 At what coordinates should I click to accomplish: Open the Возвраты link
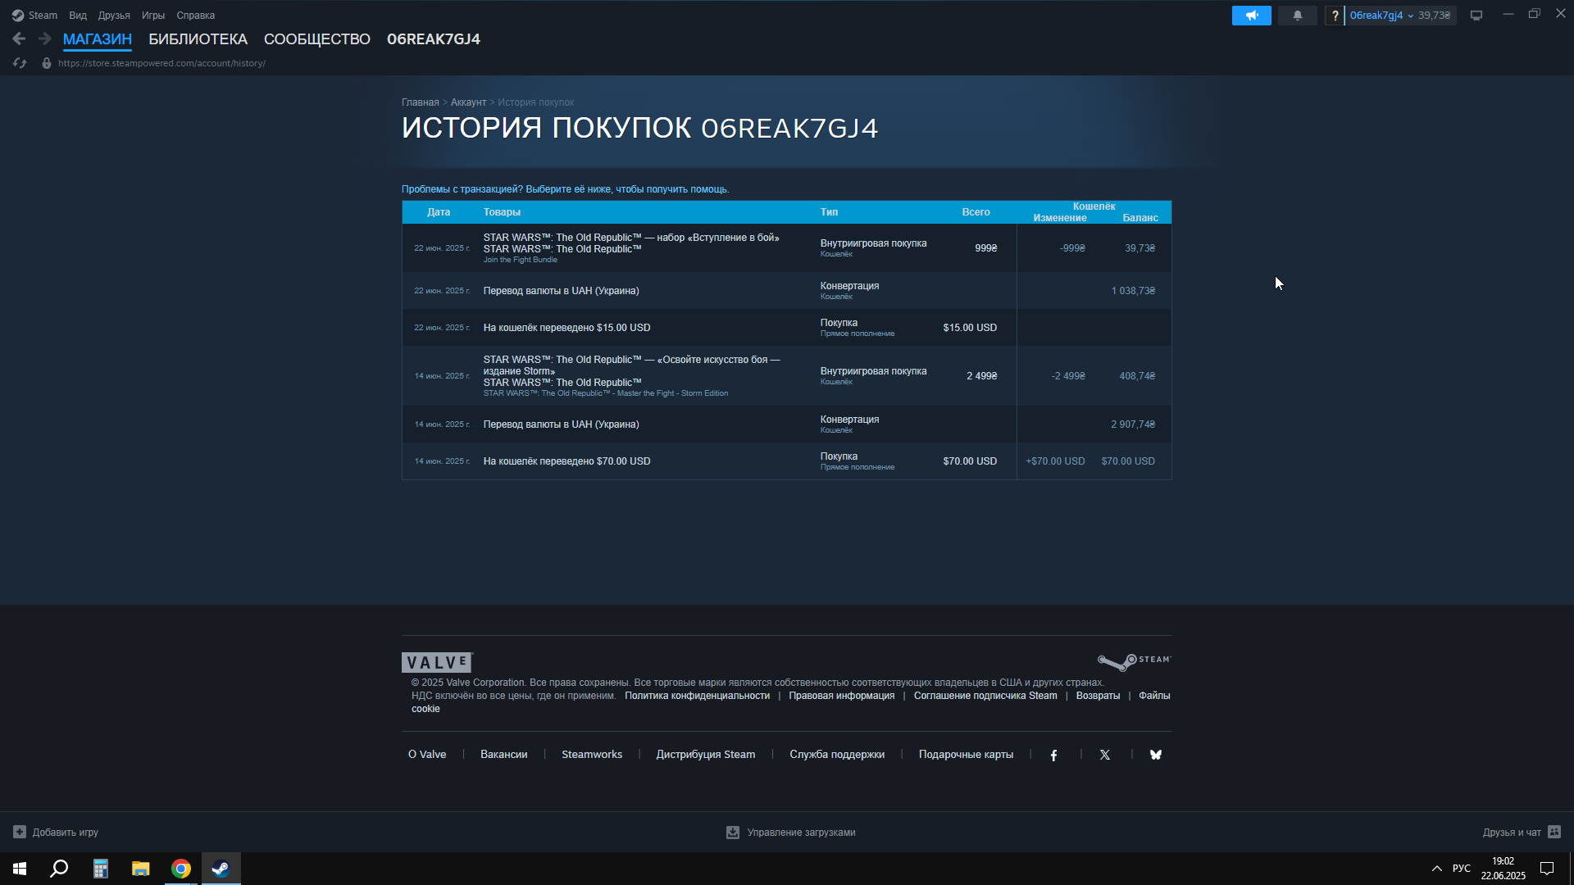(x=1098, y=696)
